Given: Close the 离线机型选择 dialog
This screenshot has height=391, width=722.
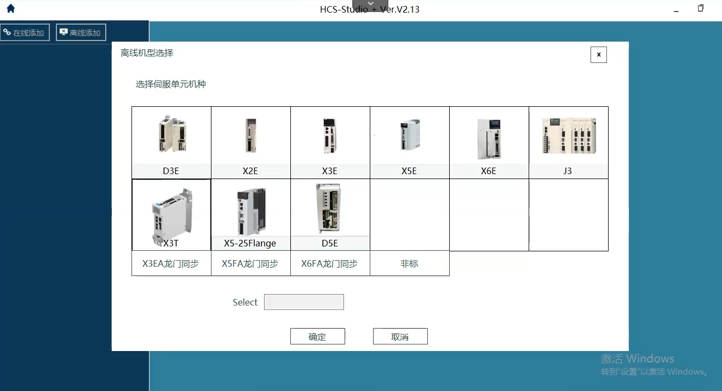Looking at the screenshot, I should 599,55.
